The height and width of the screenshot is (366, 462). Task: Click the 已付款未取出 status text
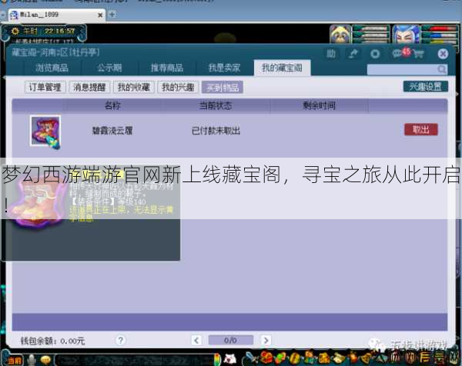pyautogui.click(x=216, y=131)
